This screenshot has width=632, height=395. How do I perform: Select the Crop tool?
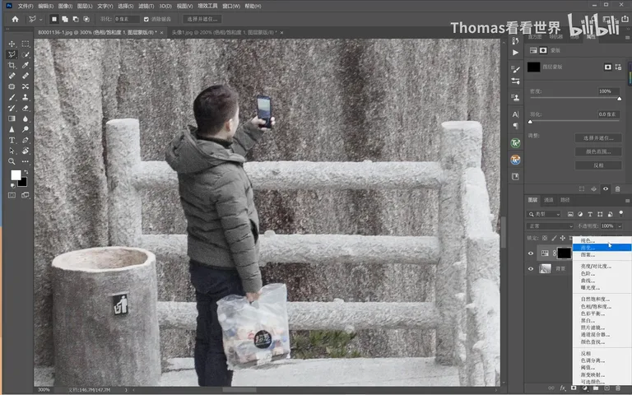(x=12, y=65)
